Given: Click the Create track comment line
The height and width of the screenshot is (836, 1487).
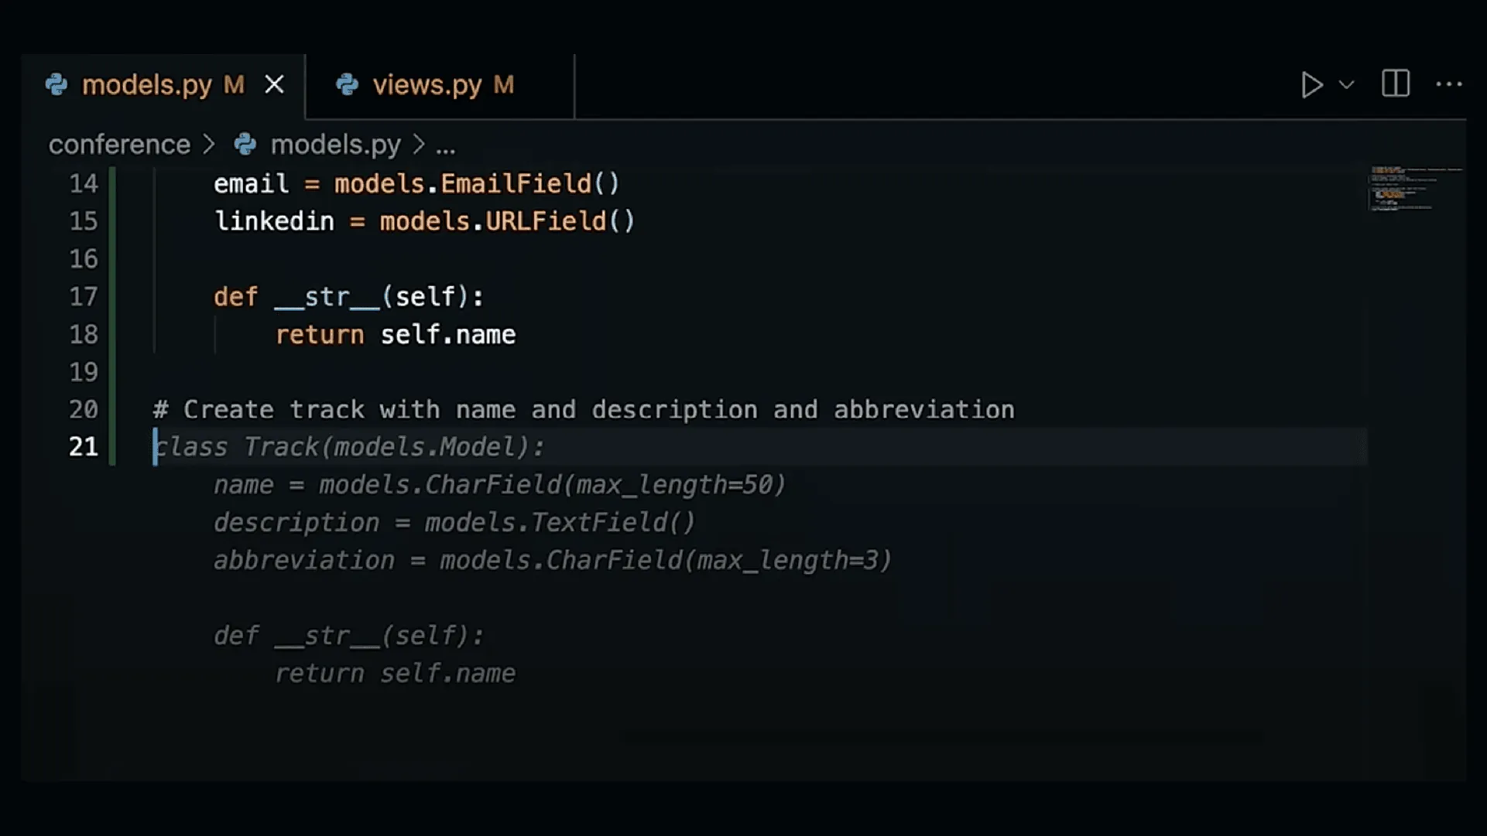Looking at the screenshot, I should tap(584, 410).
